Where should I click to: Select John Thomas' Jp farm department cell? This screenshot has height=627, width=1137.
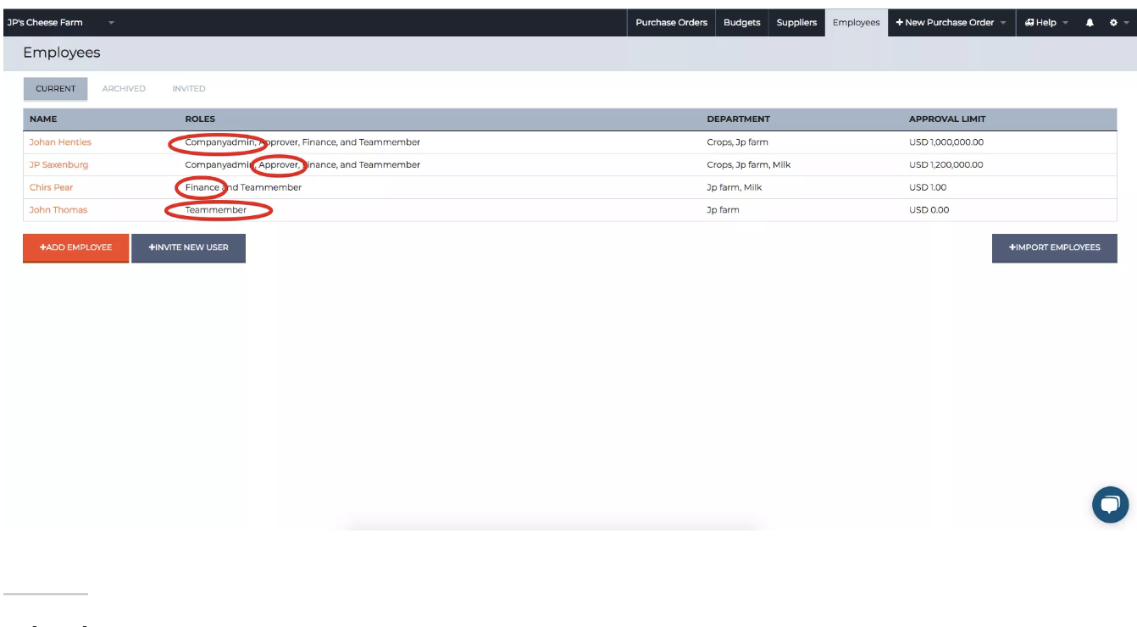click(723, 209)
